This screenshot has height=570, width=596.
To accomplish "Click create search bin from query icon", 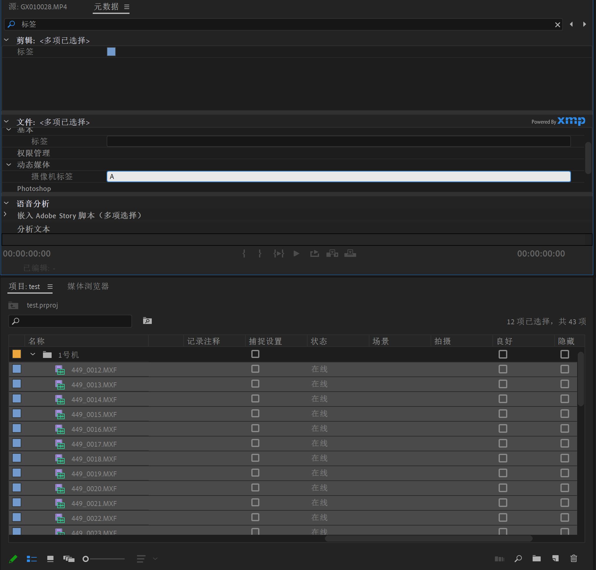I will pos(147,321).
